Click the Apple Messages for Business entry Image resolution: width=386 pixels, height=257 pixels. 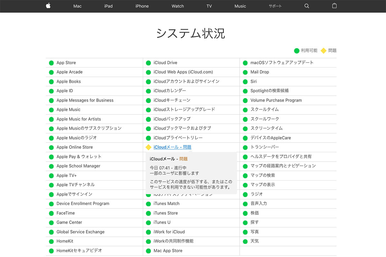[x=85, y=100]
